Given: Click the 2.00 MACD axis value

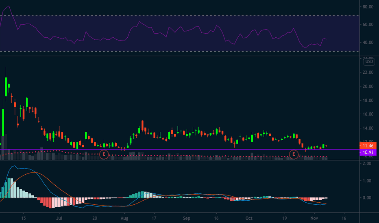Looking at the screenshot, I should [367, 163].
